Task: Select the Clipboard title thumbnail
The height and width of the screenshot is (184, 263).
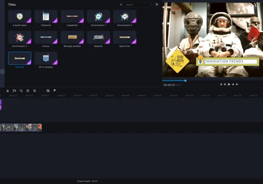Action: click(x=46, y=17)
